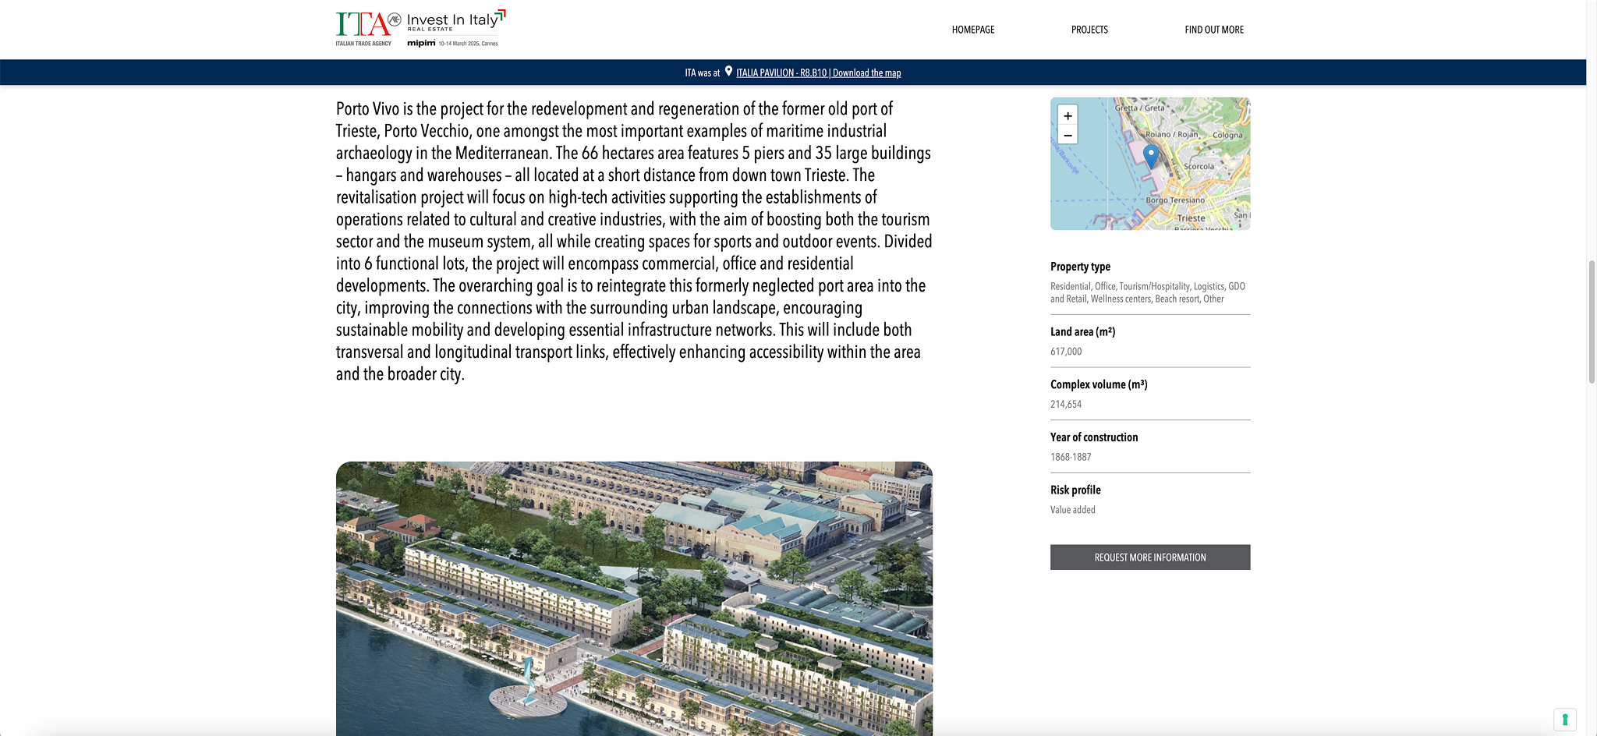Click the Borgo Teresiano label on the map
Screen dimensions: 1597x736
1174,200
